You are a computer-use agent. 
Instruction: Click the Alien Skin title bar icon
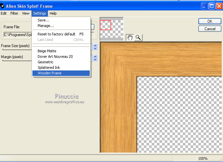pyautogui.click(x=2, y=6)
